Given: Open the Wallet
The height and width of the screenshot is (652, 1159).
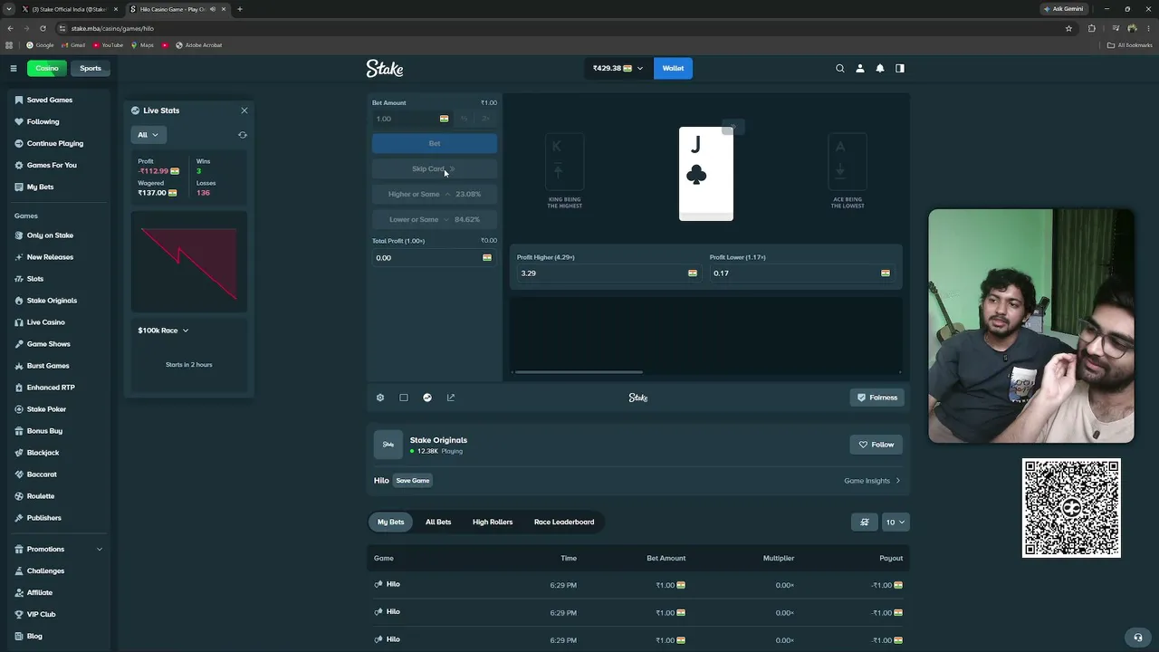Looking at the screenshot, I should click(673, 68).
